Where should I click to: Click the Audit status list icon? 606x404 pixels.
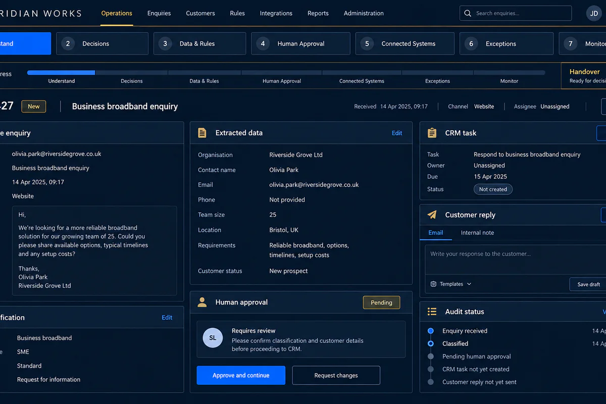pos(432,312)
